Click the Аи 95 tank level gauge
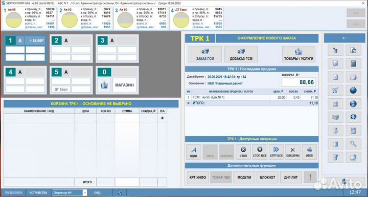The width and height of the screenshot is (368, 197). click(x=14, y=20)
